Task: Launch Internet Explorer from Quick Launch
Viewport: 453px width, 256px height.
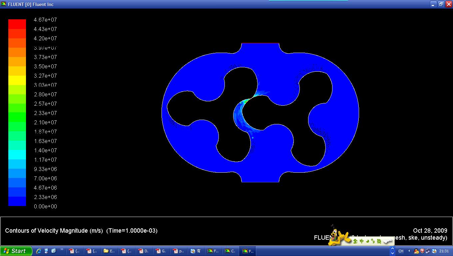Action: (39, 251)
